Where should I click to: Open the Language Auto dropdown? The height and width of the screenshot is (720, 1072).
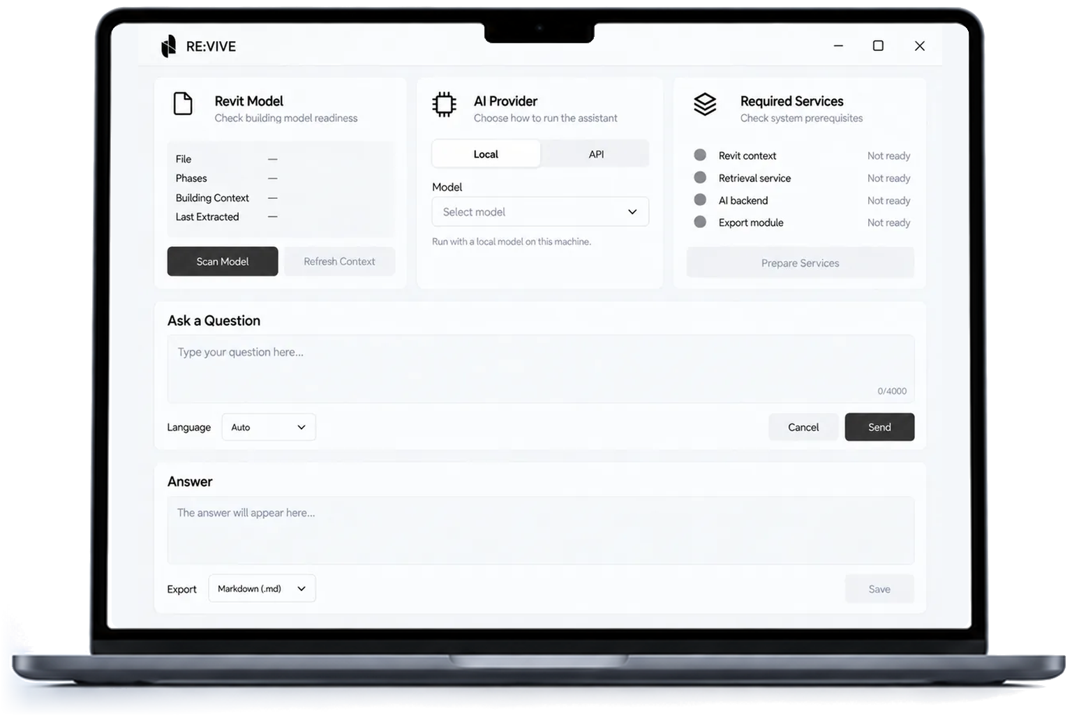pos(269,427)
